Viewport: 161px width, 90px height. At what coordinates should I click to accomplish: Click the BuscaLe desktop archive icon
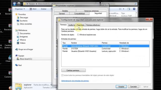[10, 26]
